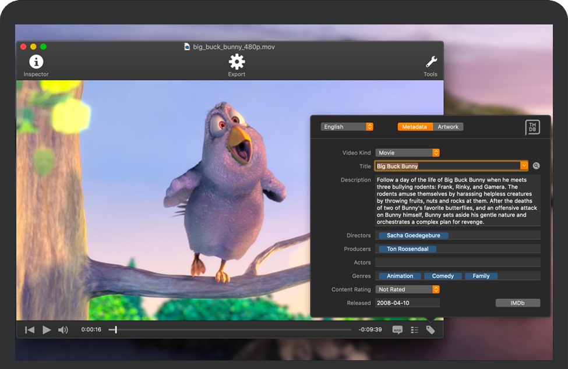Show the chapters list icon

pyautogui.click(x=414, y=330)
